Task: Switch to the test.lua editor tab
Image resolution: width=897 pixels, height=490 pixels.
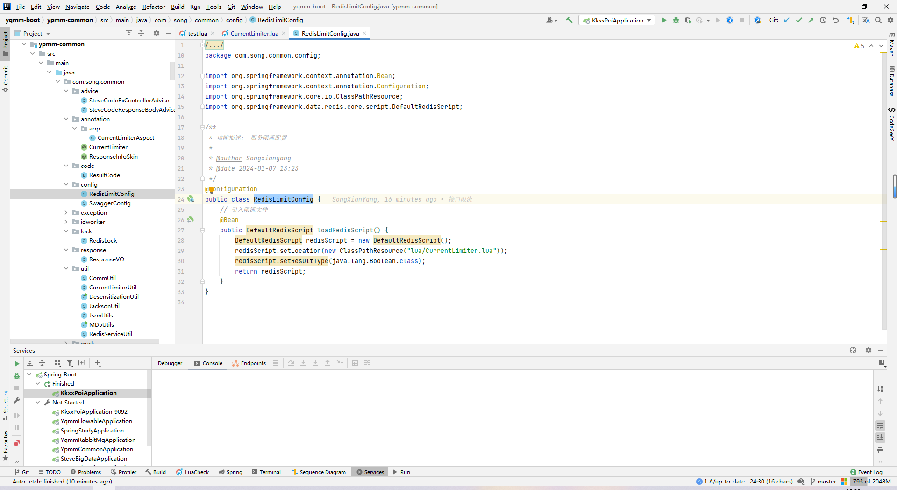Action: (x=197, y=33)
